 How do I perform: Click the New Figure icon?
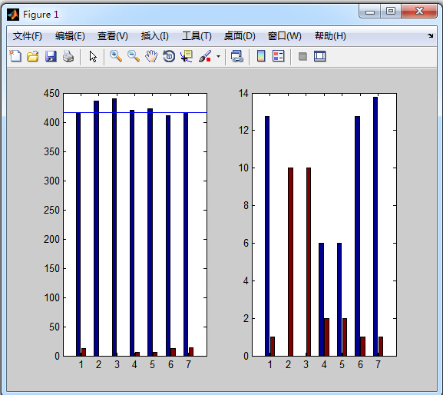(x=15, y=56)
